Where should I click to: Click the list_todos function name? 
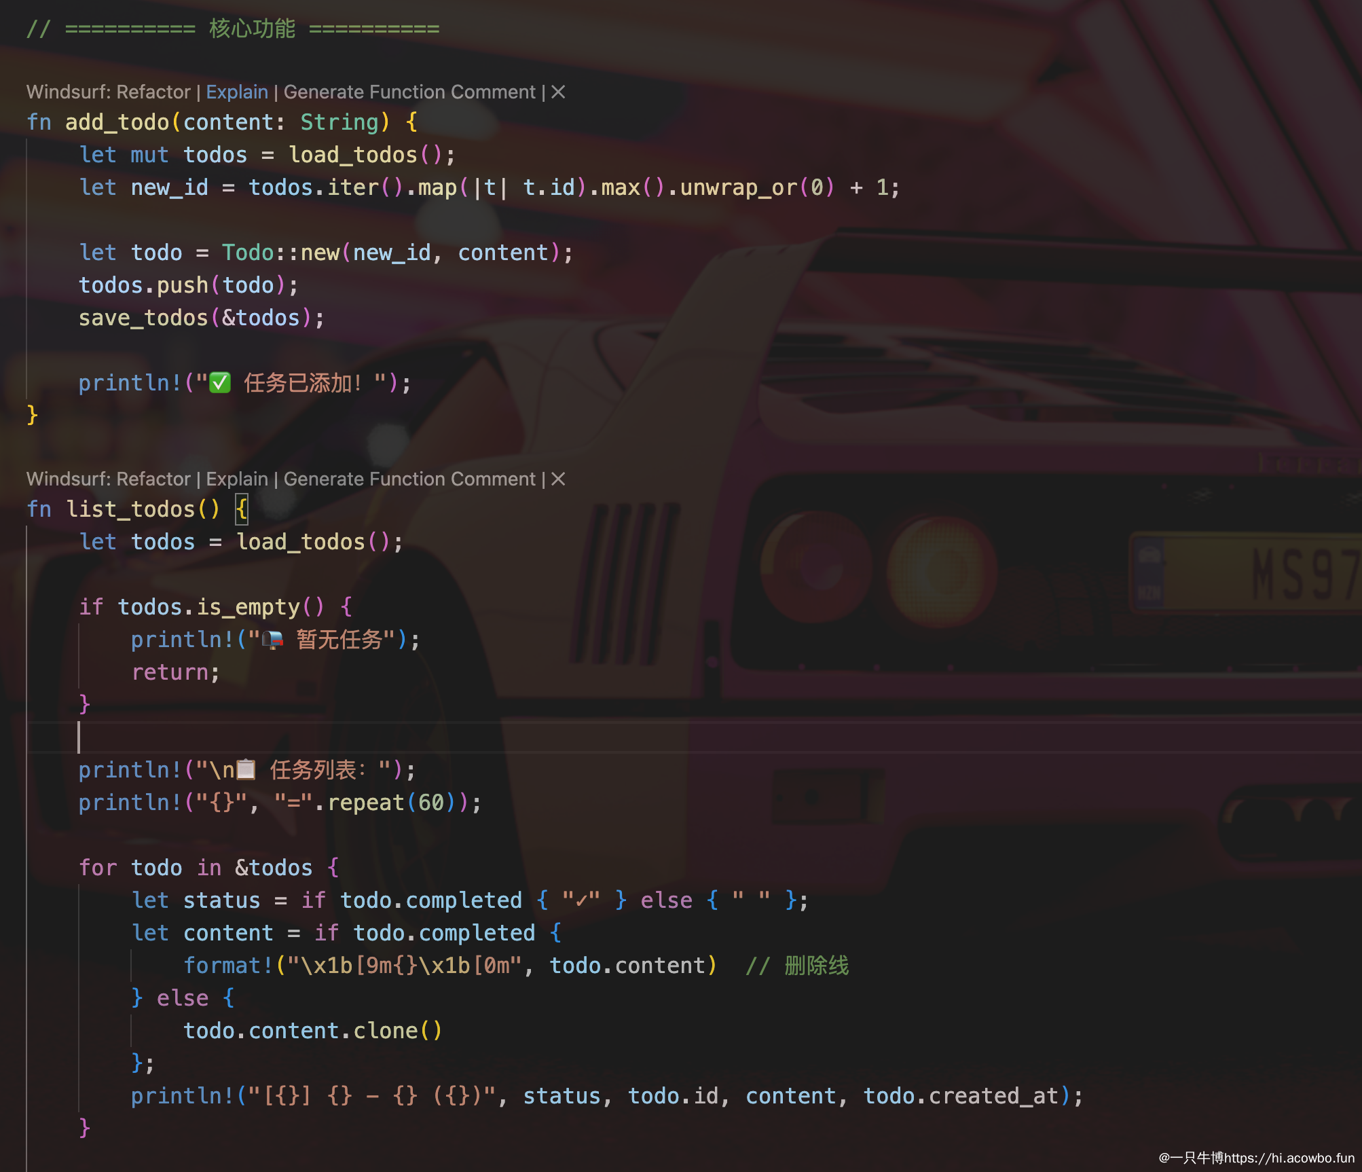coord(130,509)
